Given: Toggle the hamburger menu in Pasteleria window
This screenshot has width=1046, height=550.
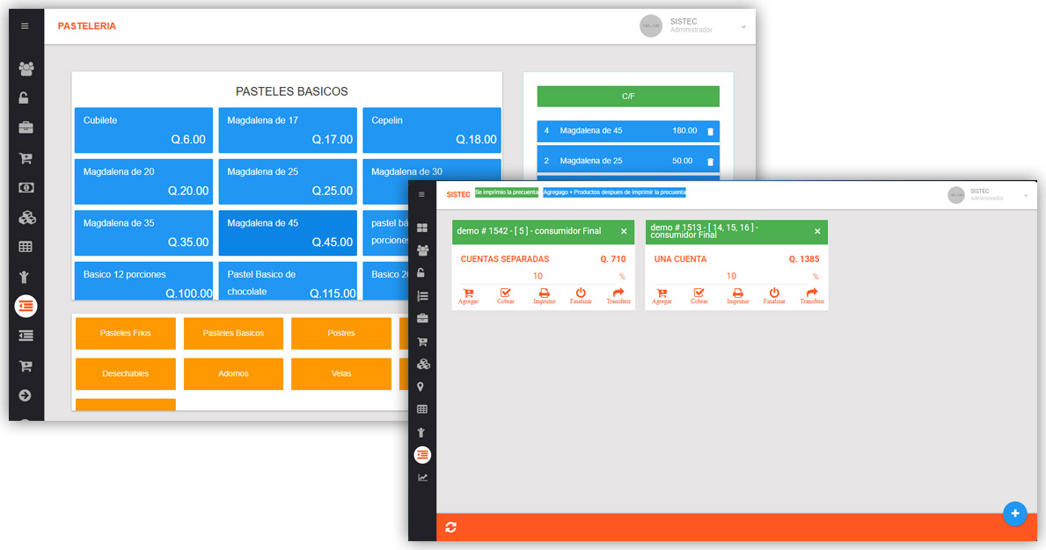Looking at the screenshot, I should tap(25, 26).
